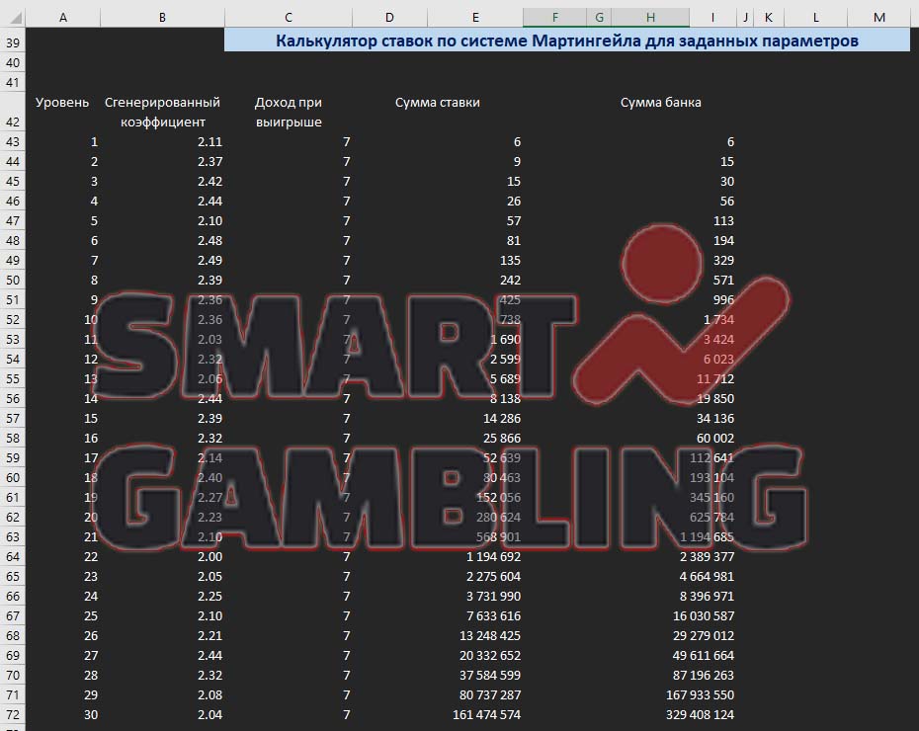Image resolution: width=919 pixels, height=731 pixels.
Task: Select column F header
Action: (555, 18)
